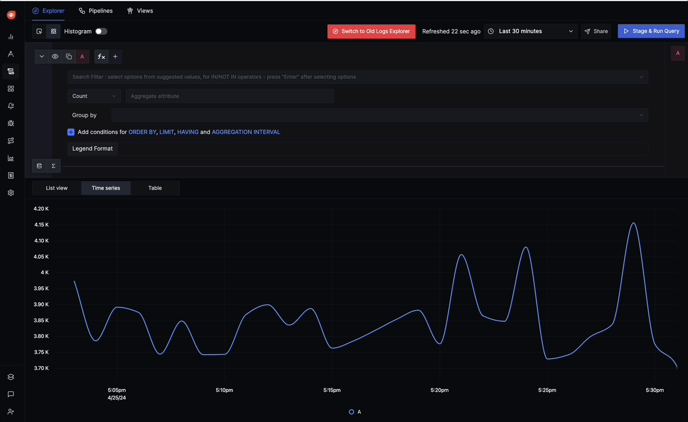This screenshot has height=422, width=688.
Task: Open Exceptions from the bug sidebar icon
Action: point(11,123)
